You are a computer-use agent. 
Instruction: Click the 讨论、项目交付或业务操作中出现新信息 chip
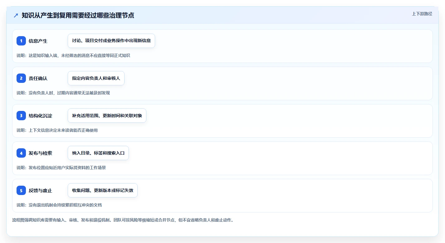pyautogui.click(x=111, y=41)
